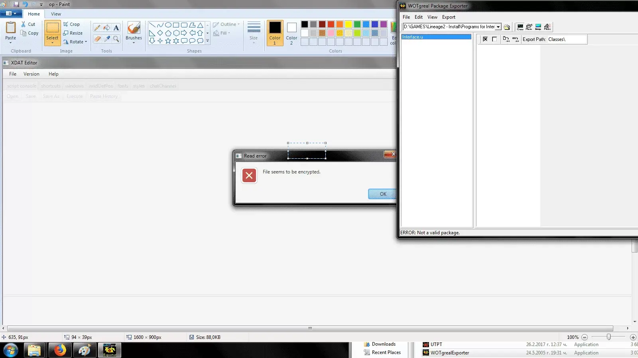638x358 pixels.
Task: Undo last action in Quick Access toolbar
Action: (25, 4)
